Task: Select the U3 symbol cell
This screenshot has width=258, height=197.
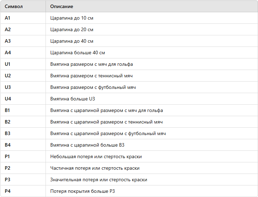Action: pos(23,87)
